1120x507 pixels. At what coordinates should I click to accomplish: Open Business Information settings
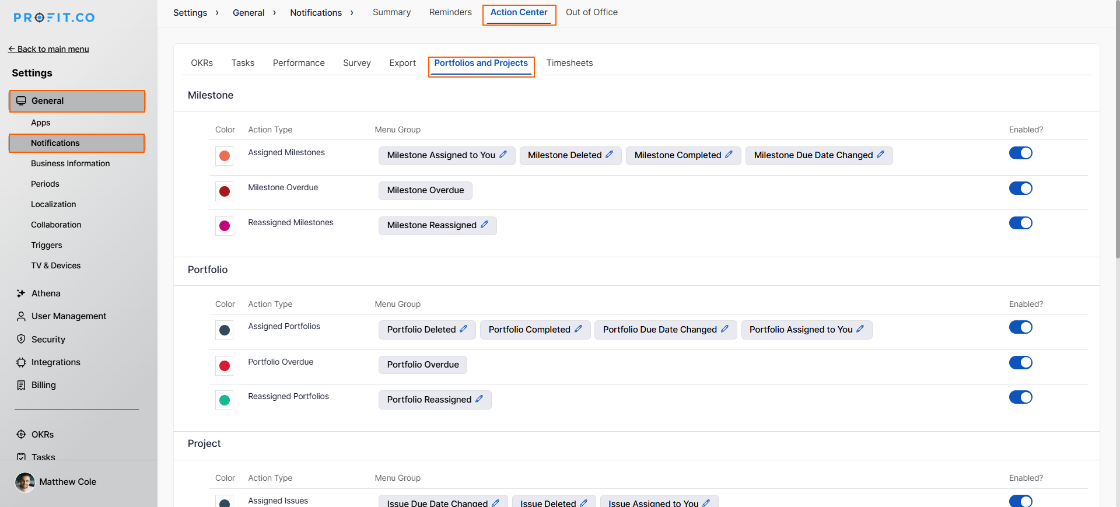point(70,163)
